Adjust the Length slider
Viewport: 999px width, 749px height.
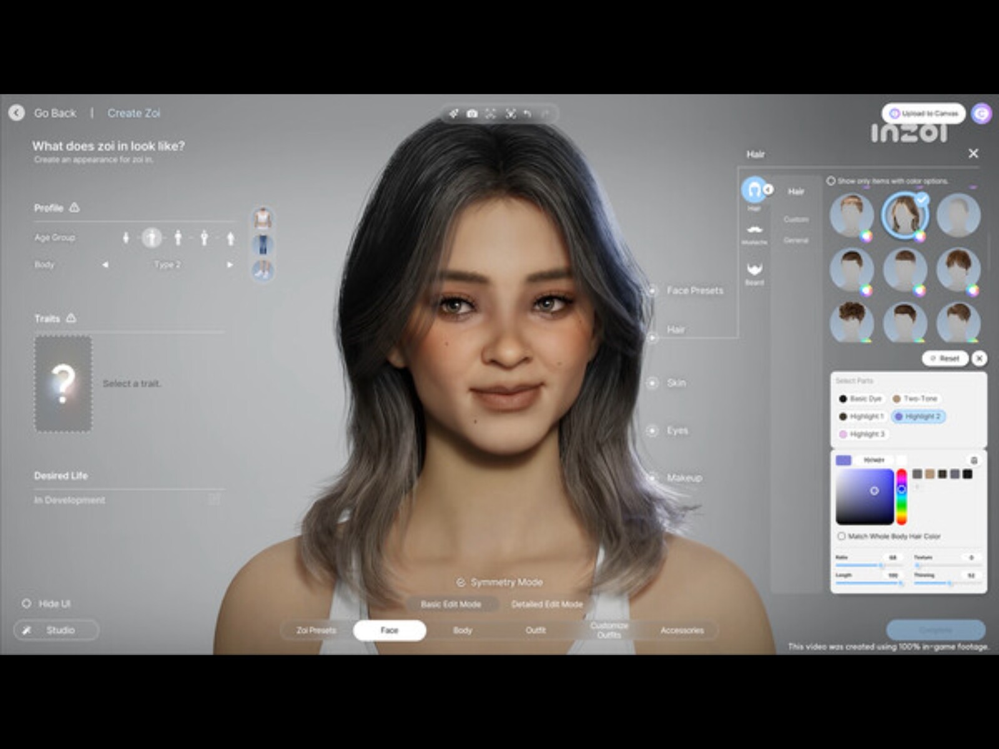869,584
